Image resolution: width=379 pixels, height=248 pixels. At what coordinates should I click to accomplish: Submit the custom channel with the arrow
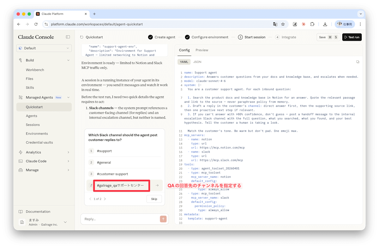[x=157, y=185]
